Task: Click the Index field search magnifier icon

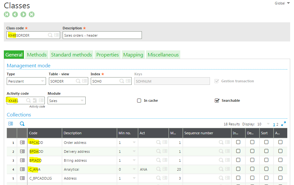Action: (122, 81)
